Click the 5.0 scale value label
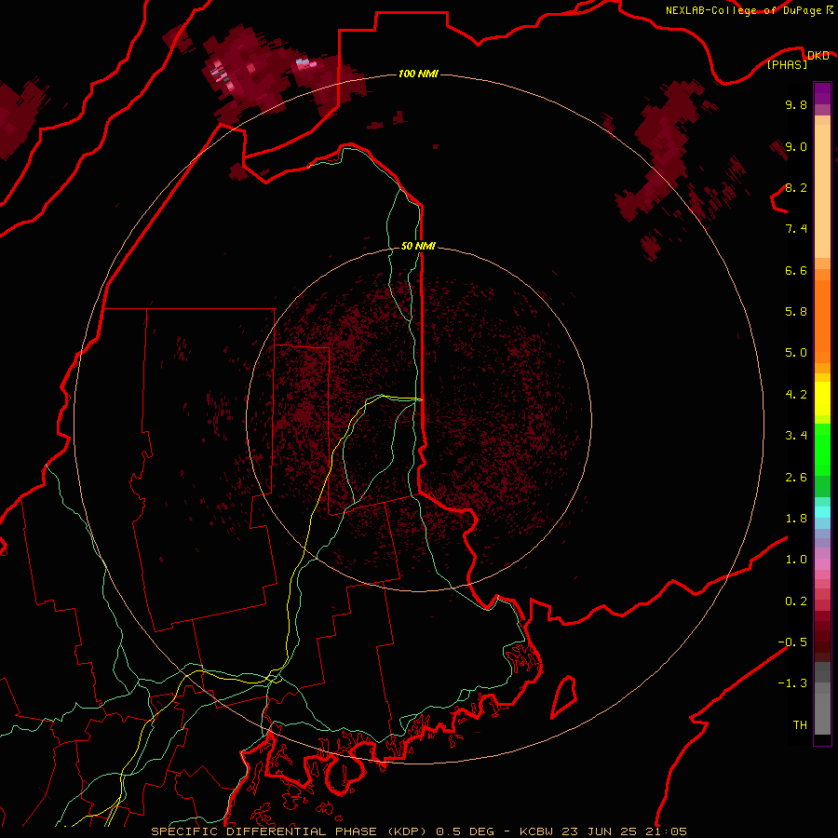The width and height of the screenshot is (838, 838). pyautogui.click(x=796, y=353)
